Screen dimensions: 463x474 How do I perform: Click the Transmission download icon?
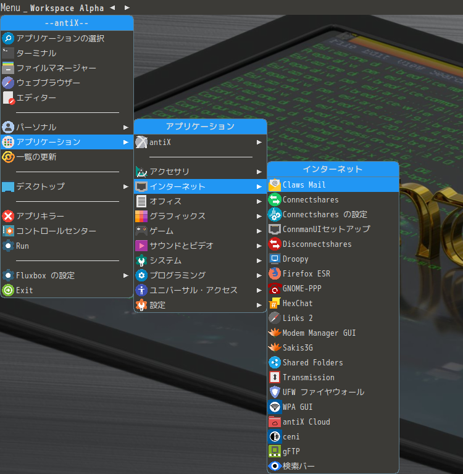pyautogui.click(x=275, y=377)
